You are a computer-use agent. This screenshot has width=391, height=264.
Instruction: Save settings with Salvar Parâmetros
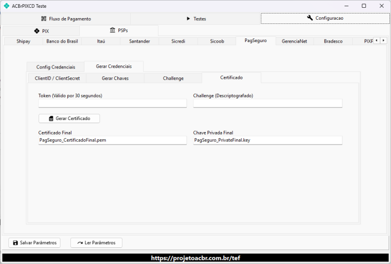(x=34, y=243)
